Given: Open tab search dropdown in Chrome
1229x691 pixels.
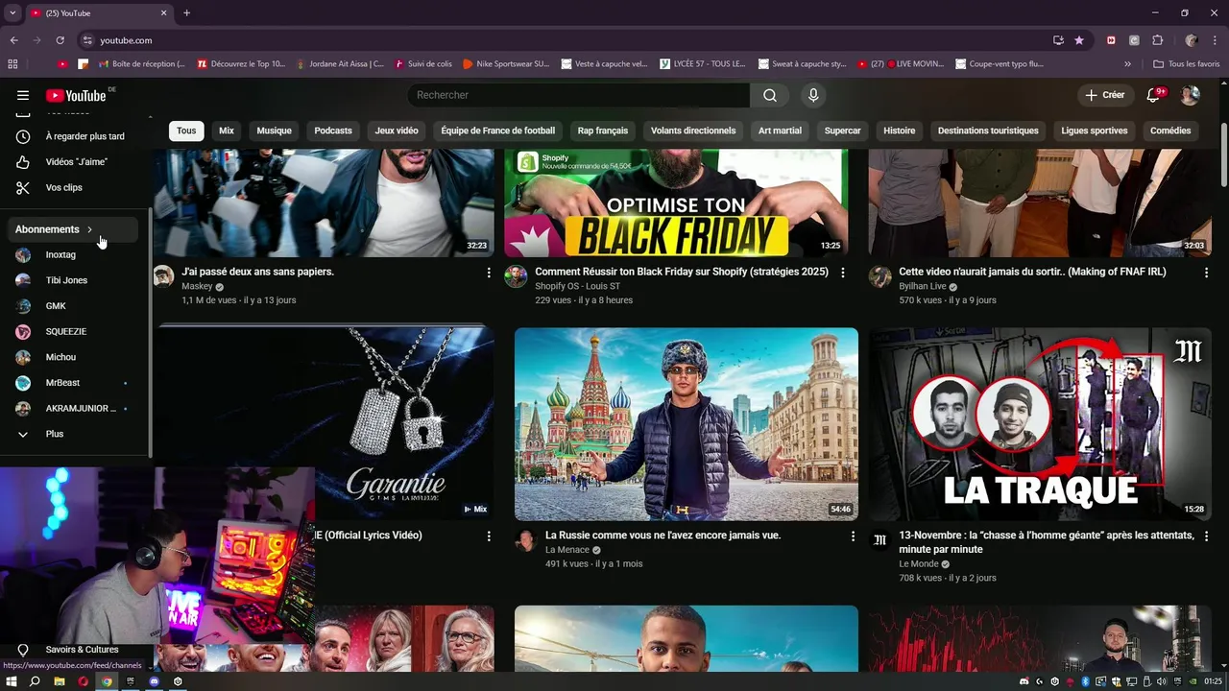Looking at the screenshot, I should point(12,12).
